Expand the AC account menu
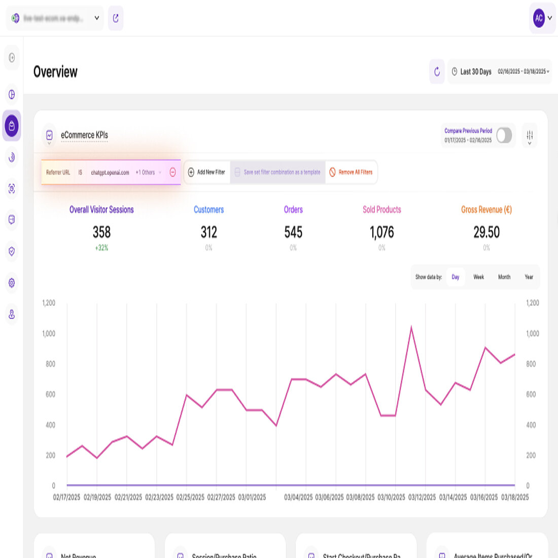Image resolution: width=558 pixels, height=558 pixels. [x=542, y=18]
